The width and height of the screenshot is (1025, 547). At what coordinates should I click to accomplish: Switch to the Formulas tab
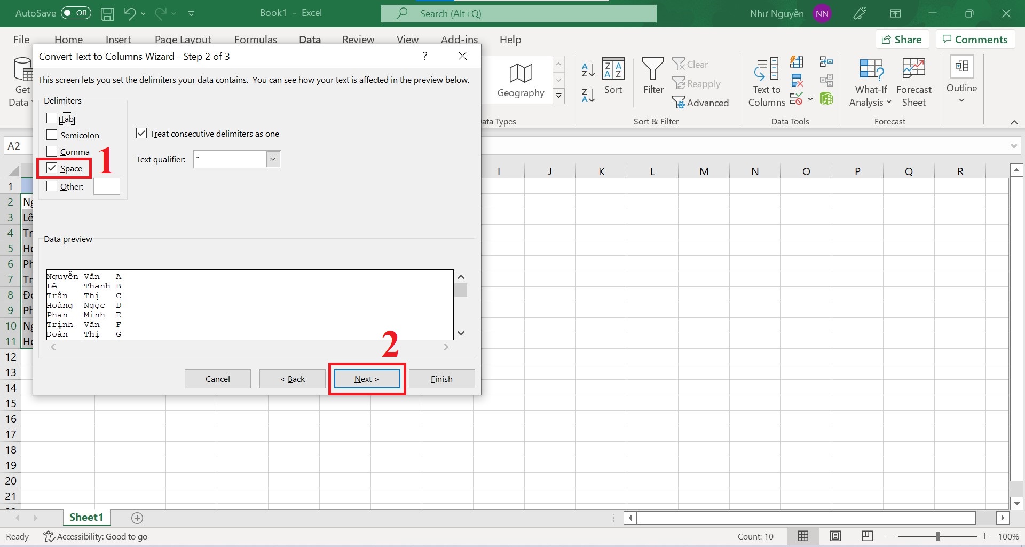(256, 40)
